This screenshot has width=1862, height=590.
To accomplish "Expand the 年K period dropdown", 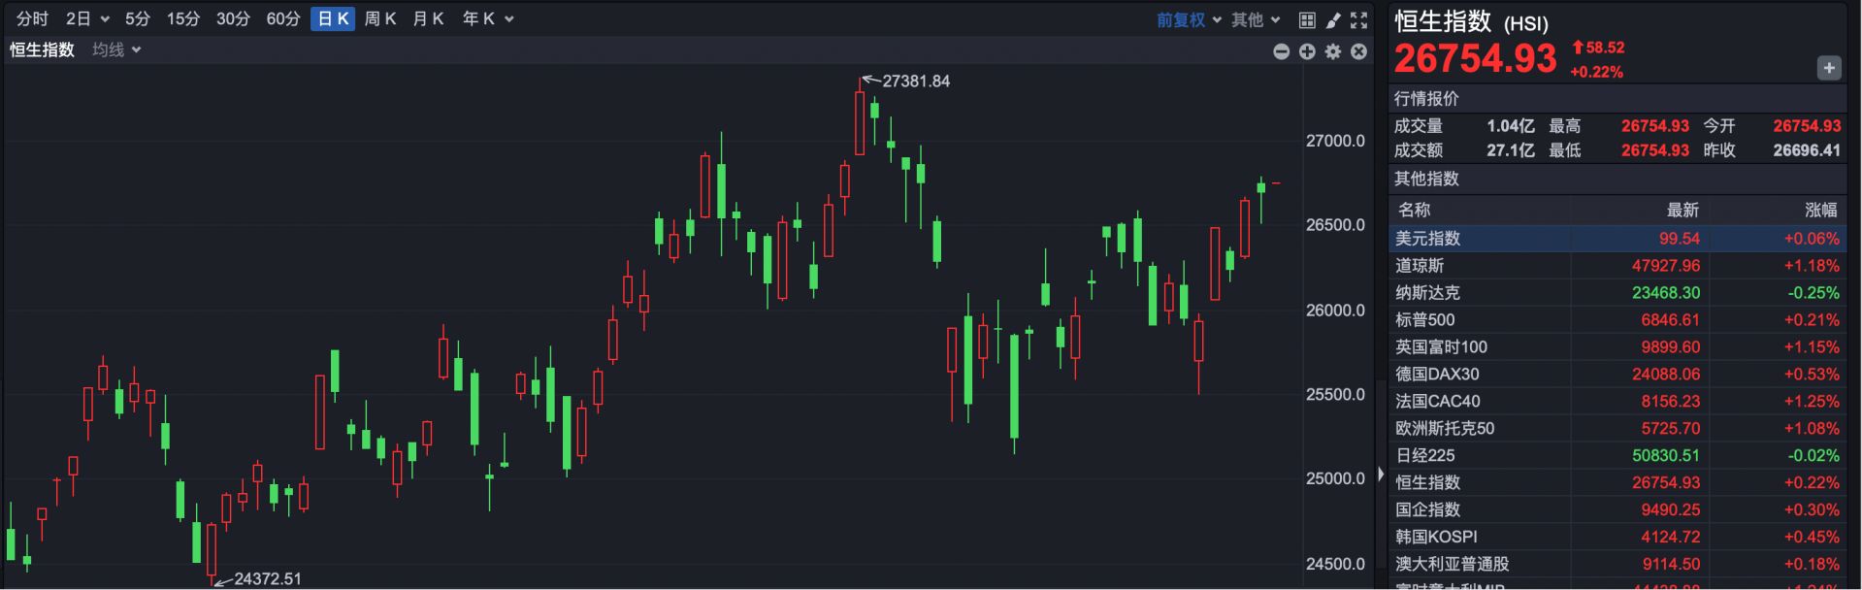I will [x=487, y=19].
